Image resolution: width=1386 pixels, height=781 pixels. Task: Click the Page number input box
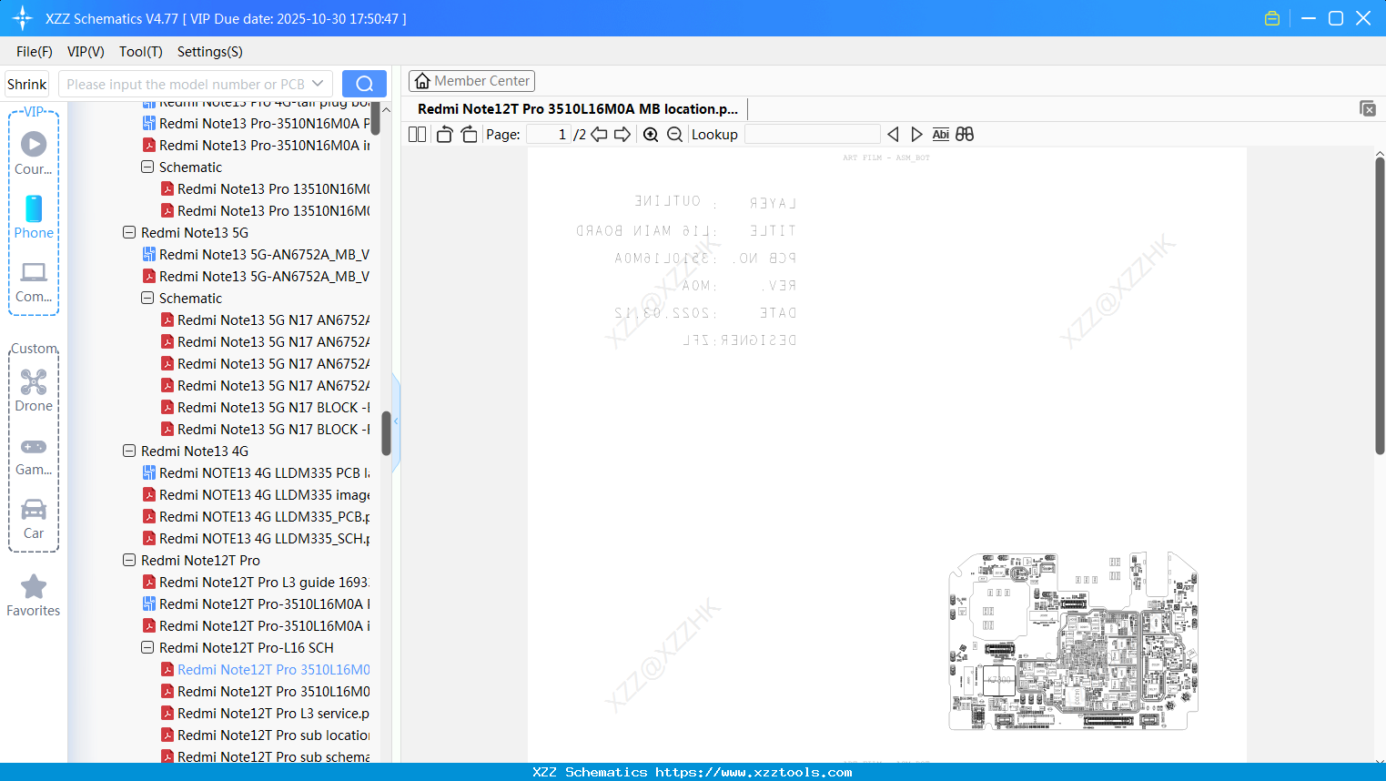(549, 135)
